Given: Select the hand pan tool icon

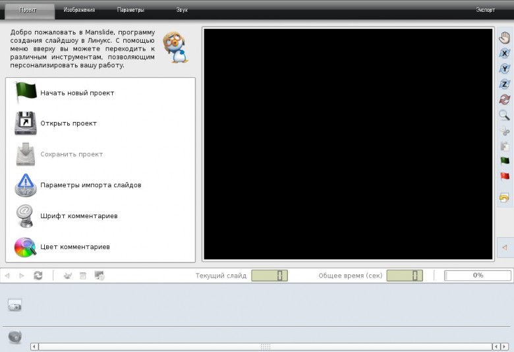Looking at the screenshot, I should point(505,38).
